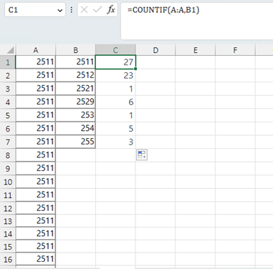The width and height of the screenshot is (273, 269).
Task: Click cell B7 showing 255
Action: tap(75, 142)
